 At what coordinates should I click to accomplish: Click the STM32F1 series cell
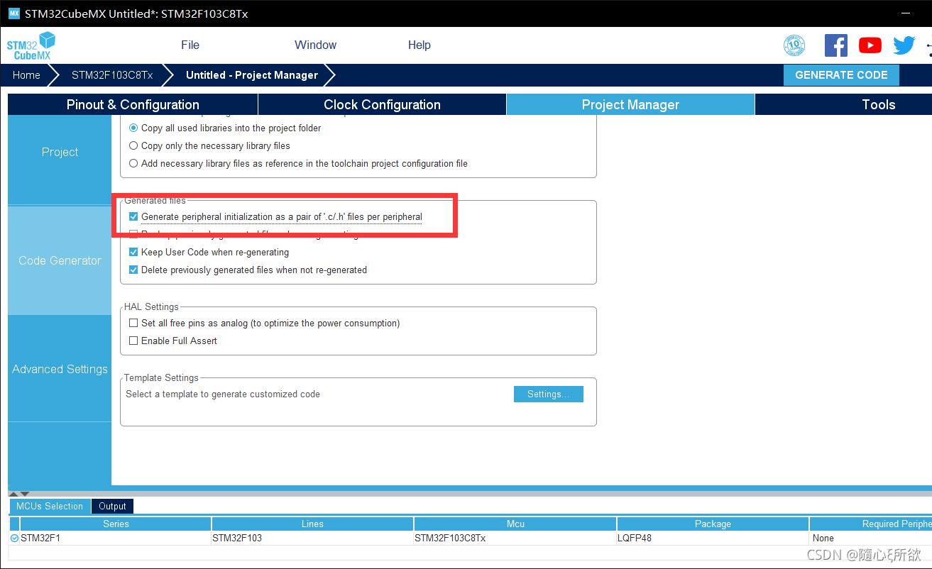click(x=116, y=538)
